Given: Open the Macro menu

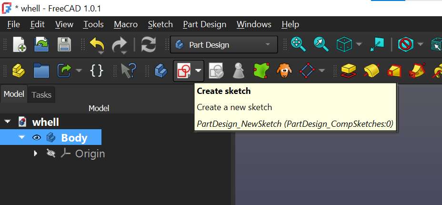Looking at the screenshot, I should click(x=126, y=24).
